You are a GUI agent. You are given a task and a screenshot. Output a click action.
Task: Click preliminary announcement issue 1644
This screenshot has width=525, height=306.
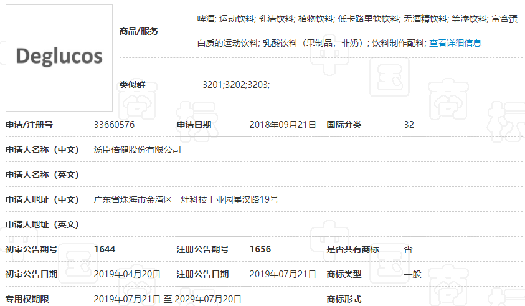(105, 249)
